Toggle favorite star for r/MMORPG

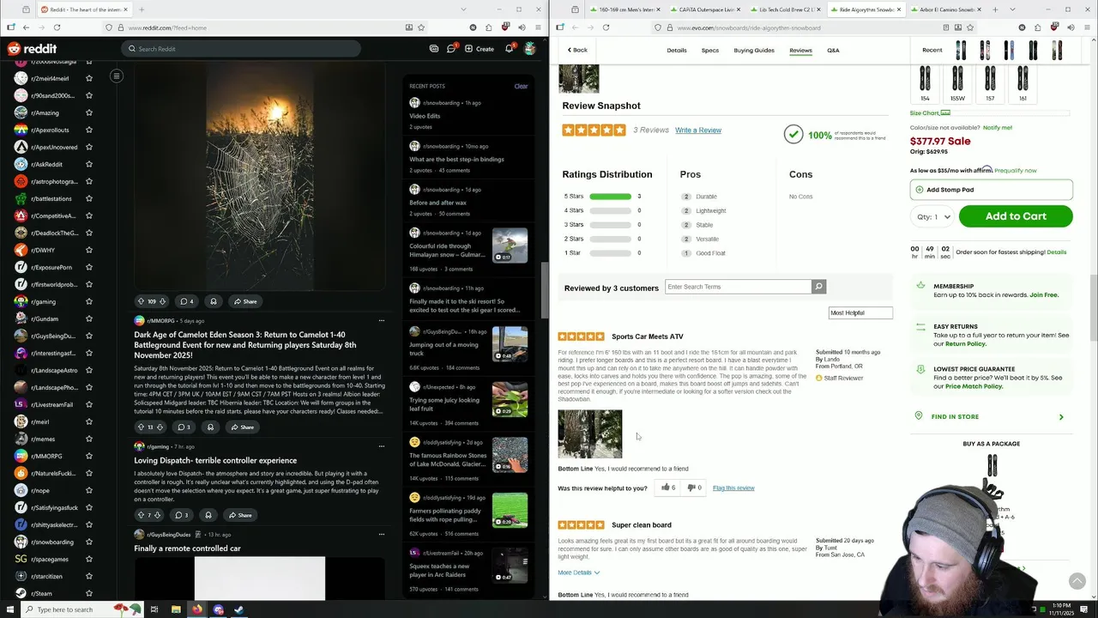tap(89, 456)
